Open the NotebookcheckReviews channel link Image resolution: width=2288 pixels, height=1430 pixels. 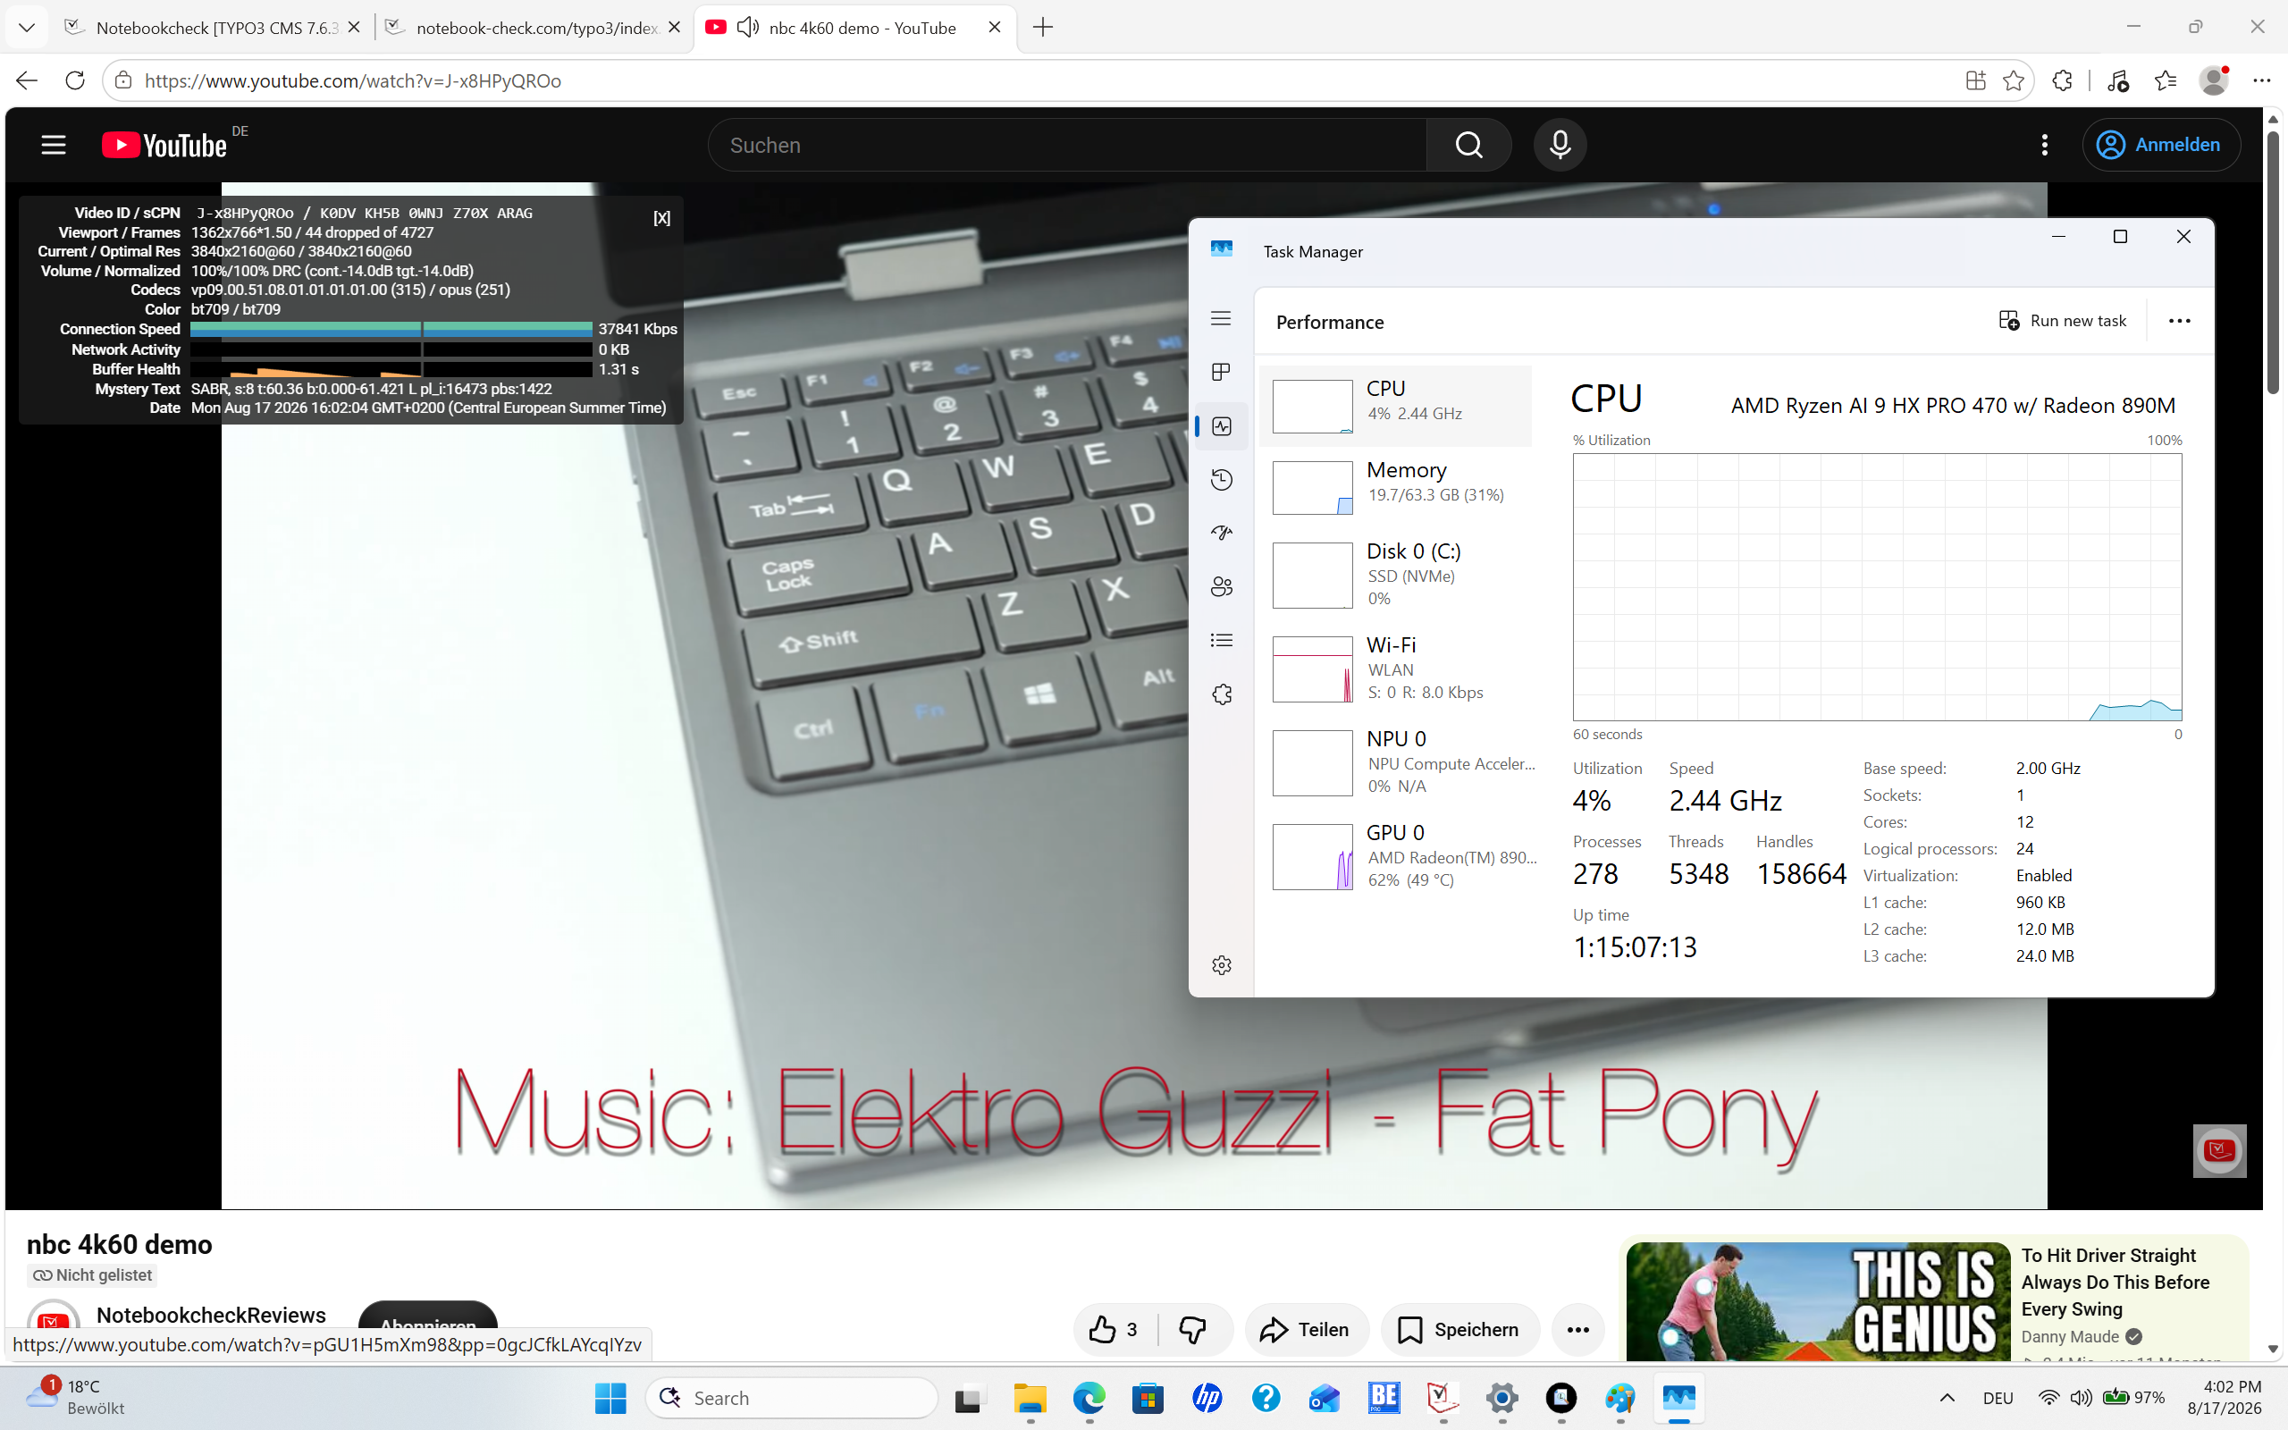pyautogui.click(x=211, y=1316)
